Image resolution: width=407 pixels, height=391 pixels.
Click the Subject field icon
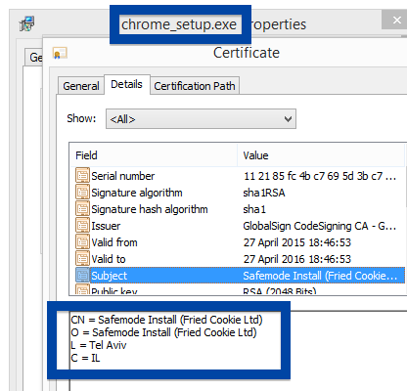tap(82, 276)
